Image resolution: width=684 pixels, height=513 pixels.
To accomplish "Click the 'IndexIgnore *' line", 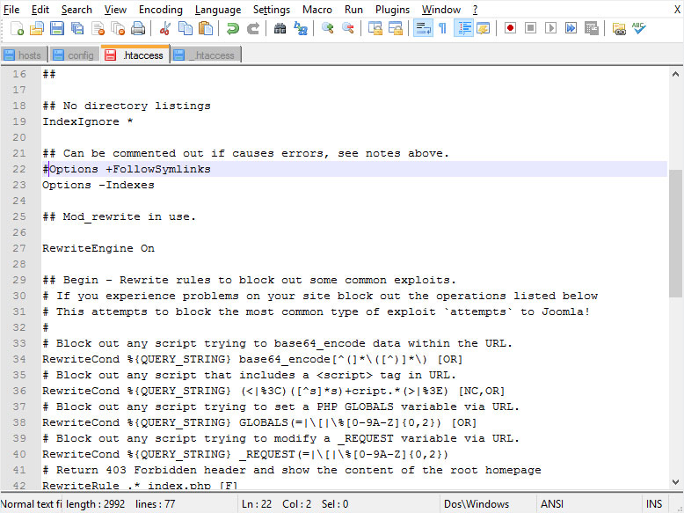I will (x=87, y=121).
